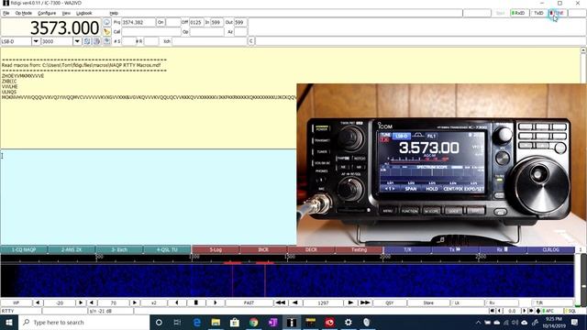587x330 pixels.
Task: Click the single-right cursor increment icon
Action: [x=350, y=302]
